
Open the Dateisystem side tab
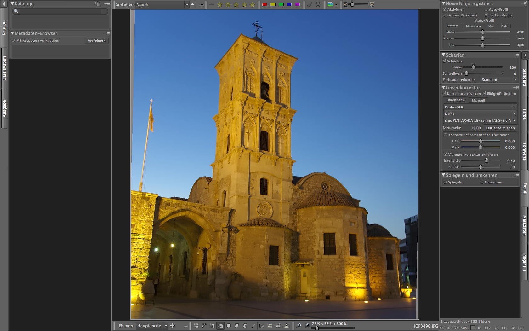point(4,68)
